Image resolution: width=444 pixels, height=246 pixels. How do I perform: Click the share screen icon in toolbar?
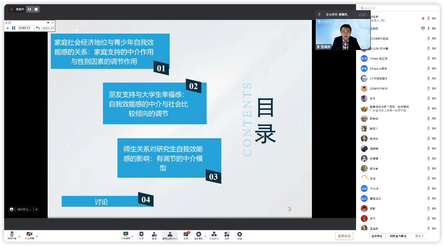[125, 234]
